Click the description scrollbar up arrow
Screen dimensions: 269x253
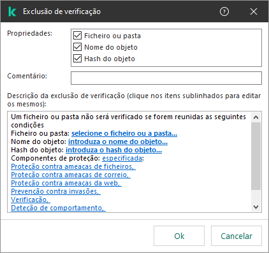tap(256, 117)
